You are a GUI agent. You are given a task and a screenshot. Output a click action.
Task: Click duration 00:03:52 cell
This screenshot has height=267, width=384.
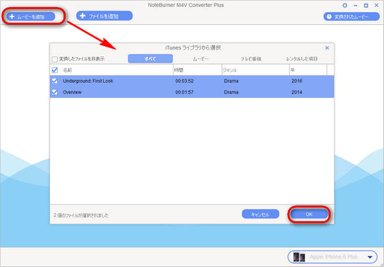(184, 81)
